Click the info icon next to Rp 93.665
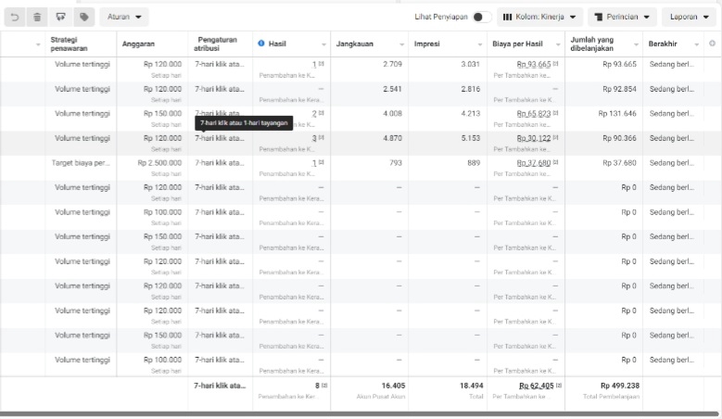The width and height of the screenshot is (722, 419). click(556, 64)
